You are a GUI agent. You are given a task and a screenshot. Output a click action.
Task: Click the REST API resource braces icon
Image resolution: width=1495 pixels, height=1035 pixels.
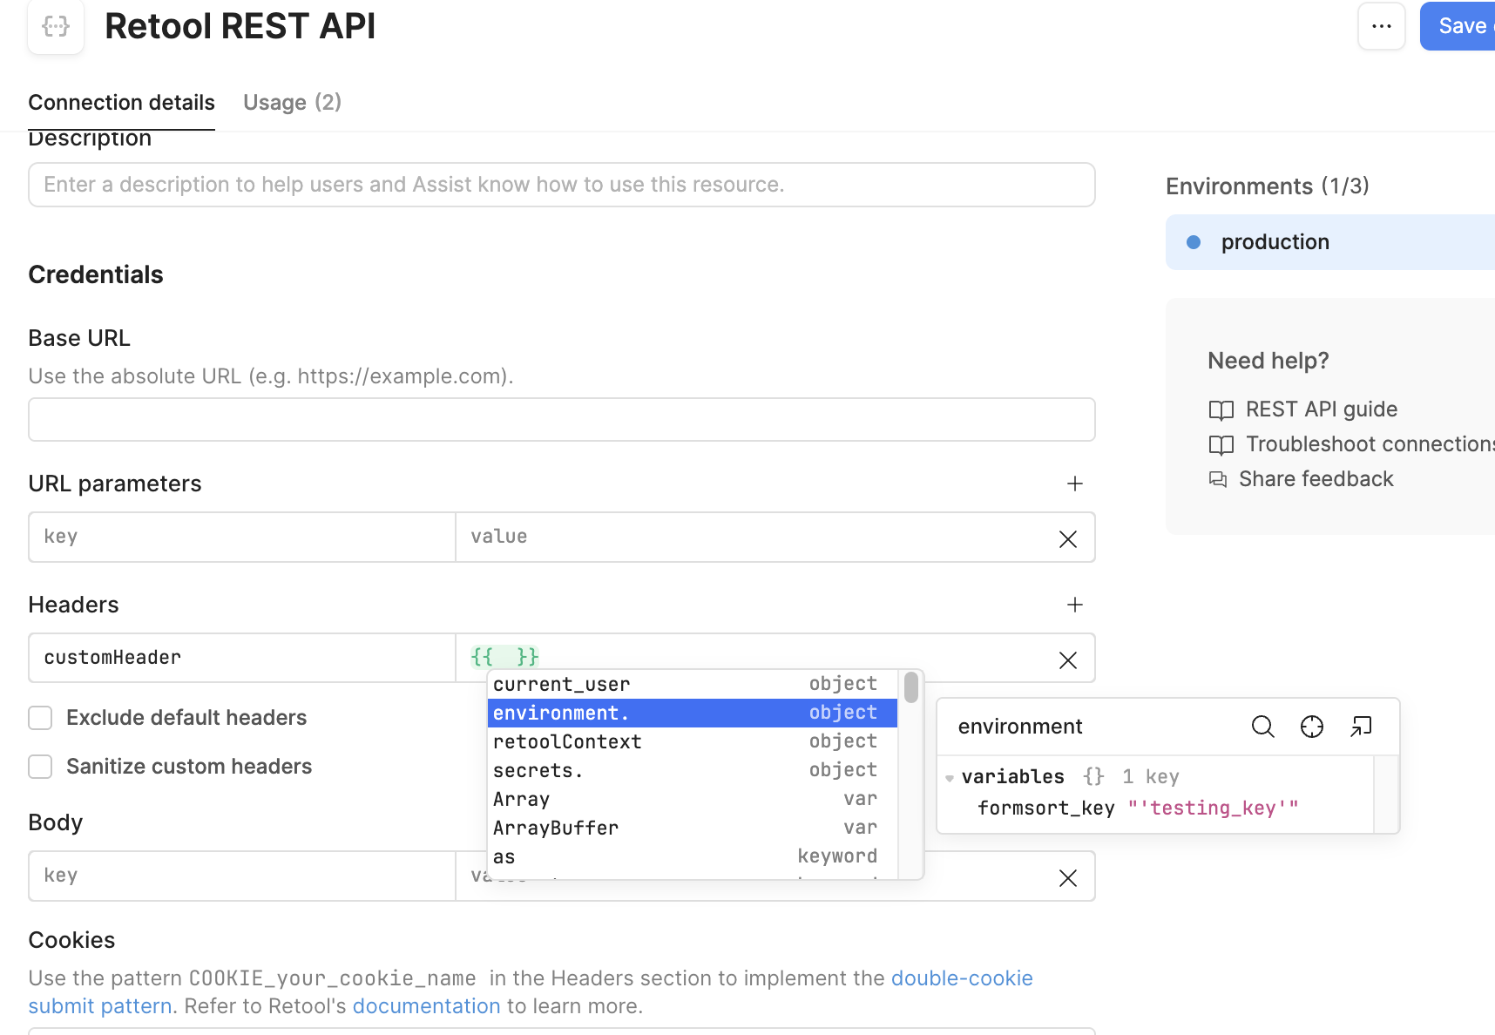[56, 26]
